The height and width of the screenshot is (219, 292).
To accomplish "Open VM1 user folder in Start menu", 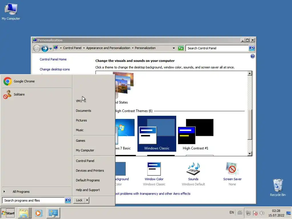I will [x=94, y=101].
